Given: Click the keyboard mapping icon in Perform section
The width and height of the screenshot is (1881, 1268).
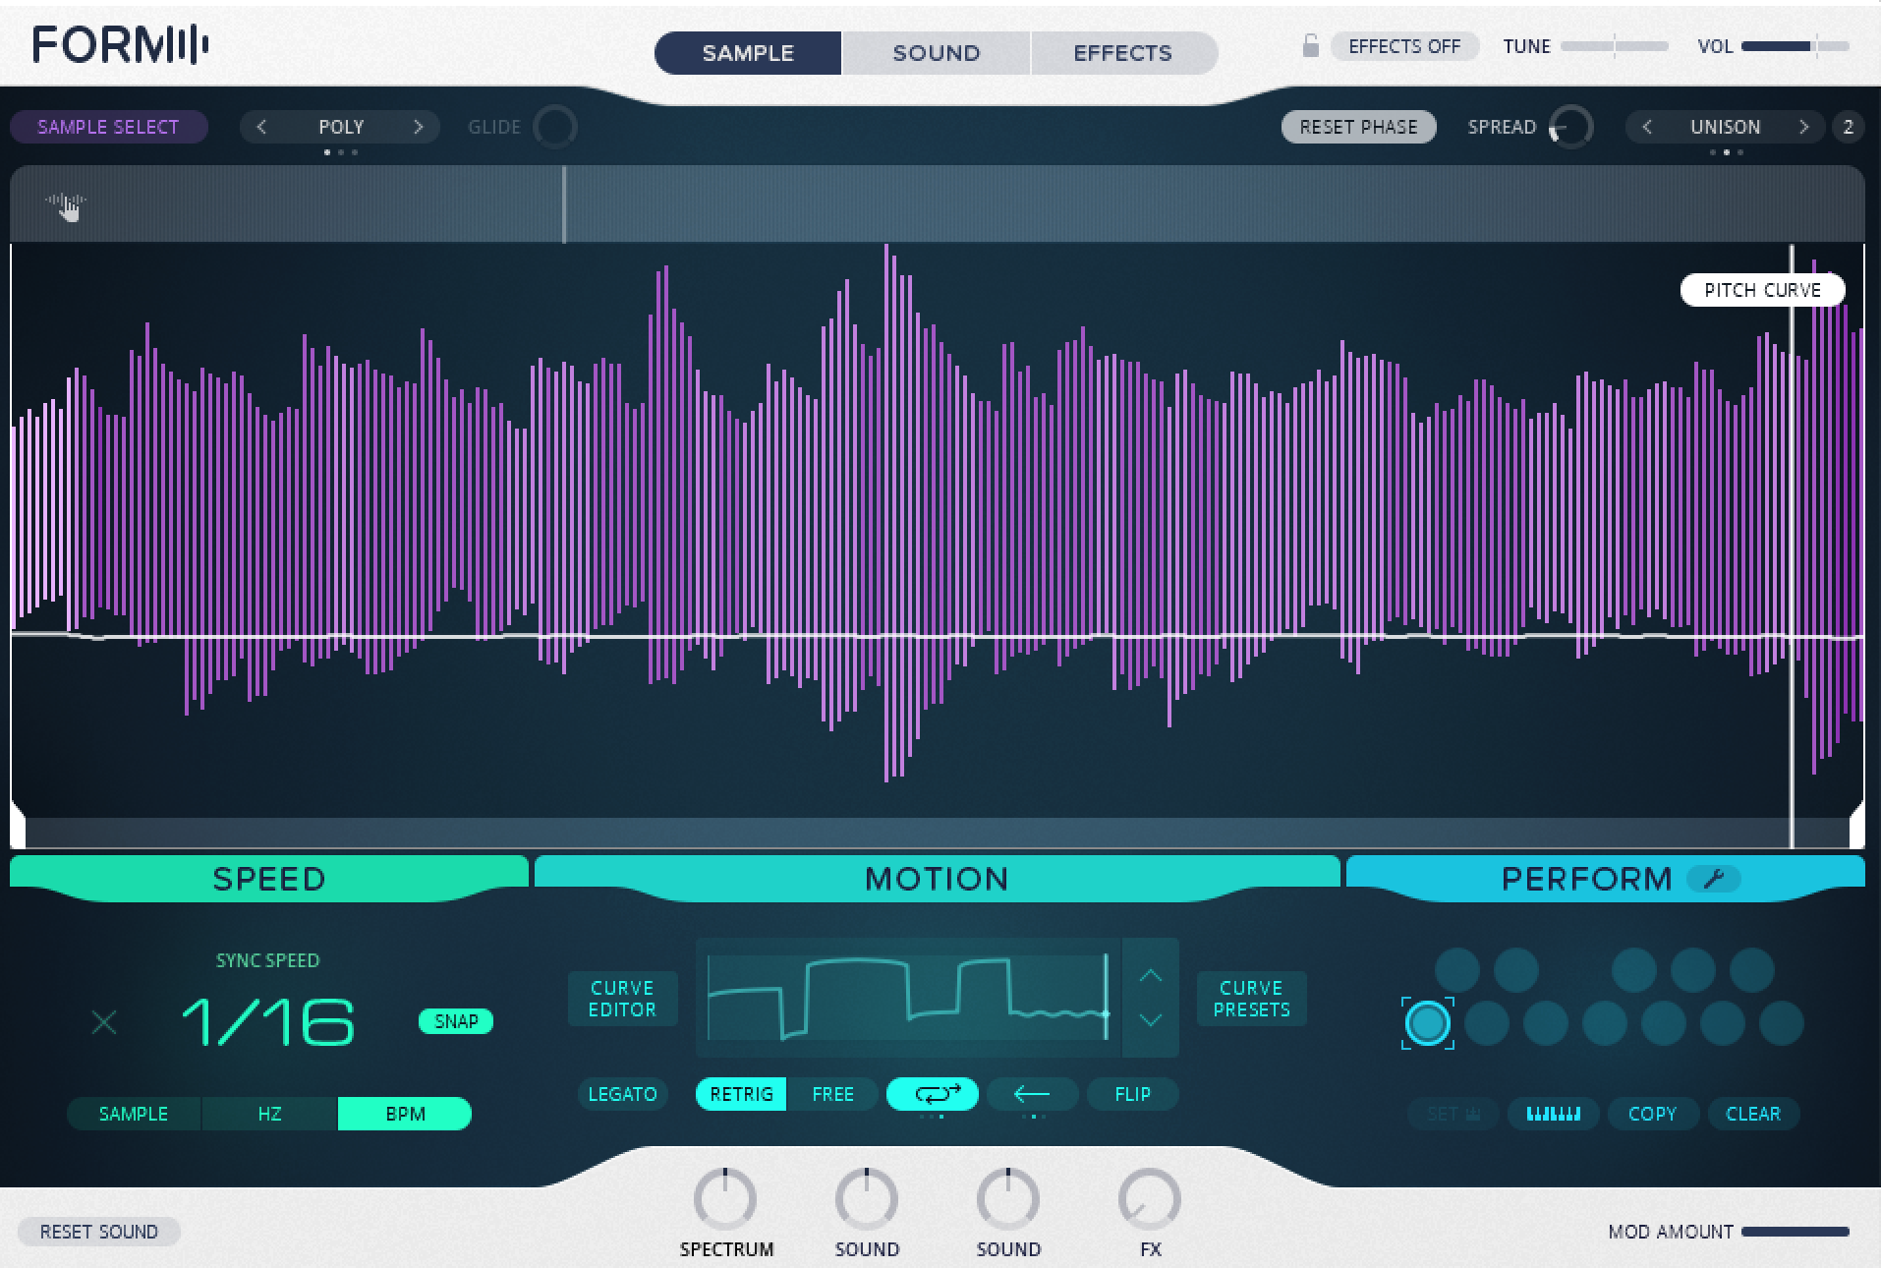Looking at the screenshot, I should (1553, 1113).
